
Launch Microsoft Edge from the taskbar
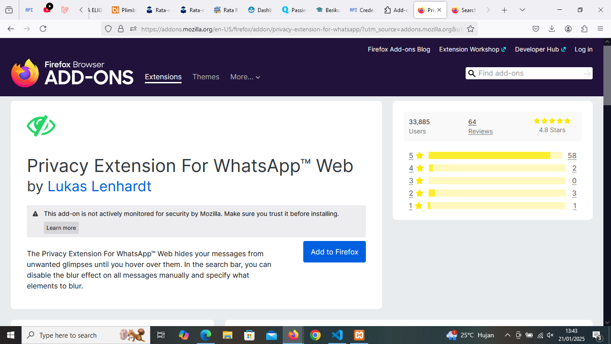205,335
